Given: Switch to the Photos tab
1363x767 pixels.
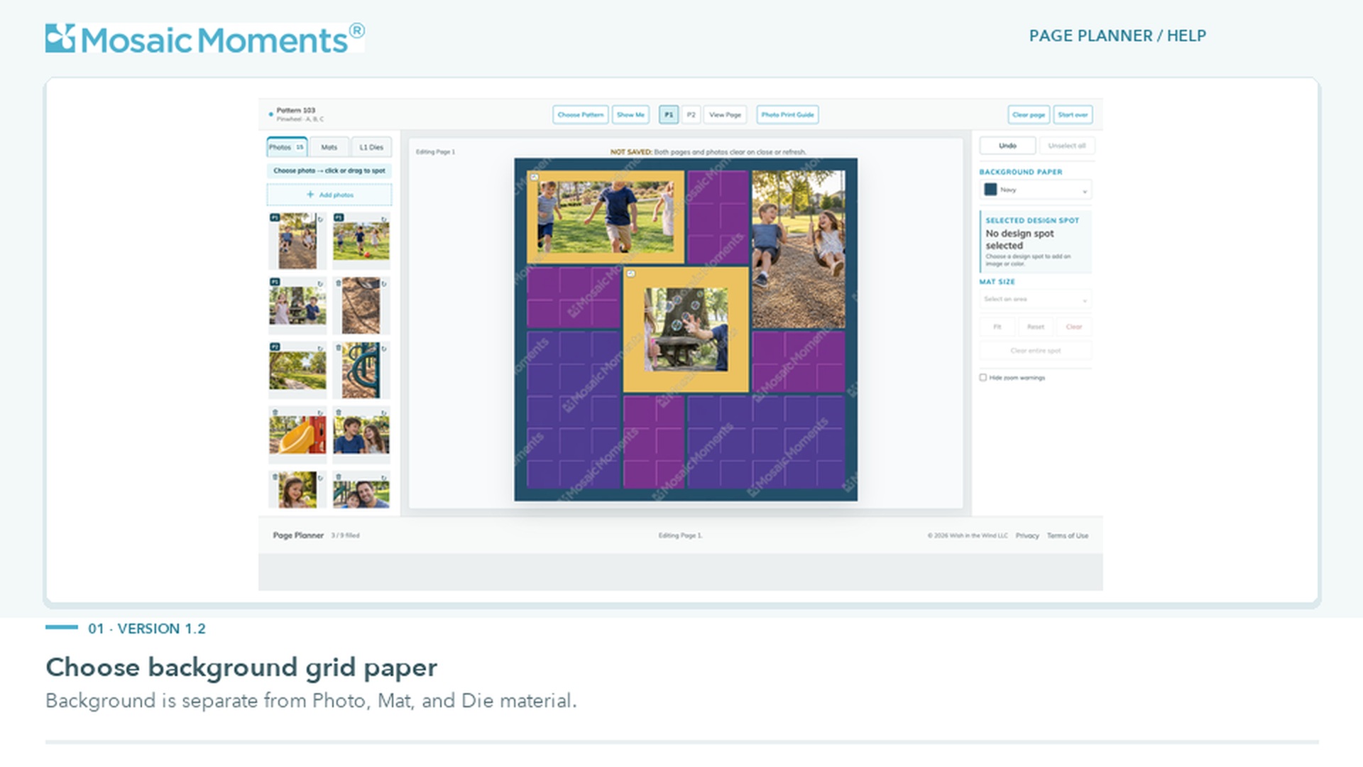Looking at the screenshot, I should 287,147.
